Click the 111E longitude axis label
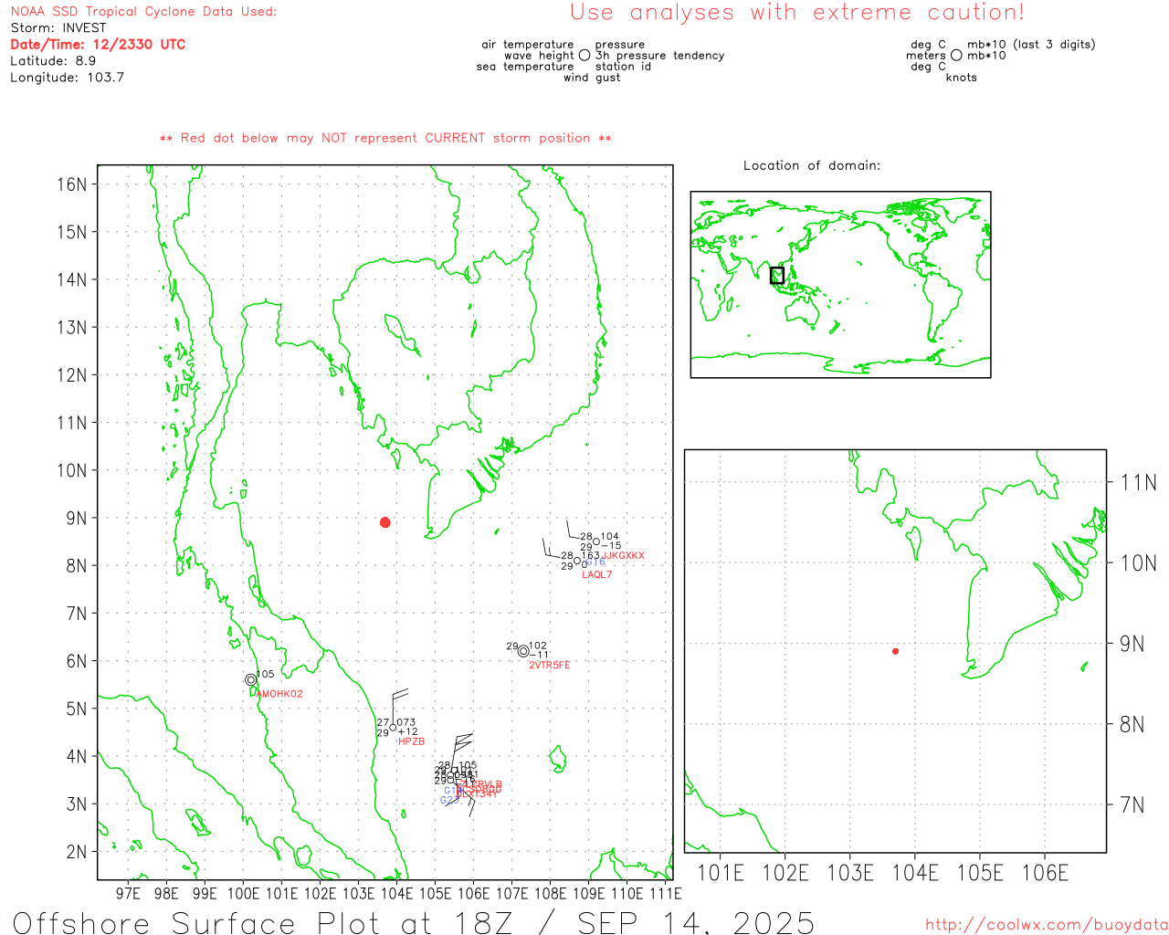The height and width of the screenshot is (935, 1169). 665,893
